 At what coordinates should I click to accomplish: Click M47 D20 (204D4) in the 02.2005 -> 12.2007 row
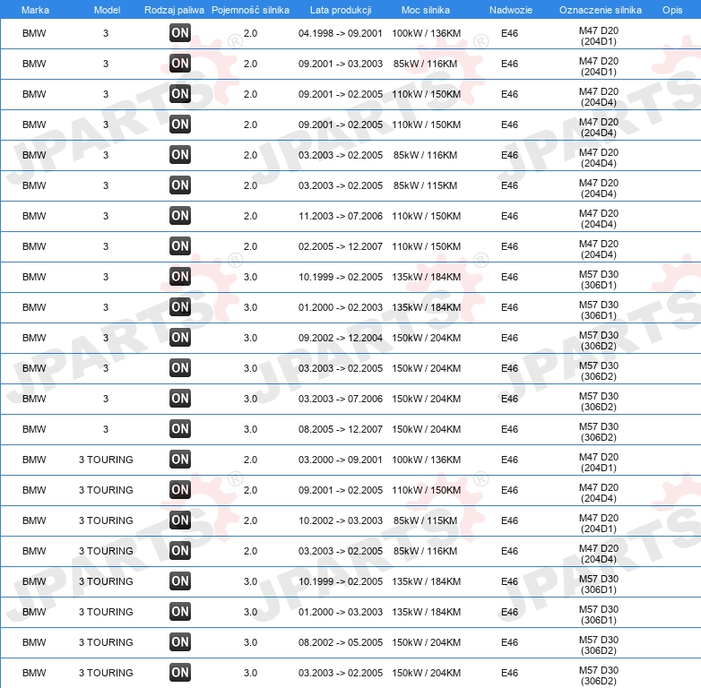(599, 249)
